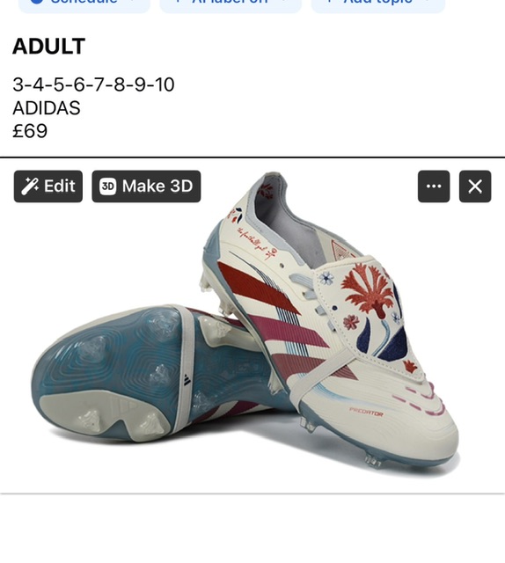Open the Schedule option chip

click(84, 4)
